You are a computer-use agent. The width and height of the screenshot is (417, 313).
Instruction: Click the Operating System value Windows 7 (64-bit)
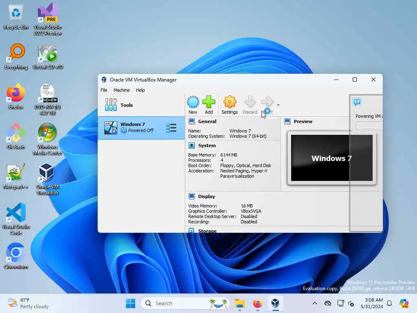point(248,136)
